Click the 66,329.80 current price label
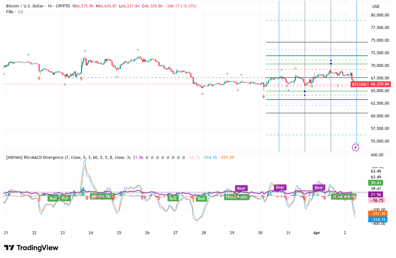This screenshot has height=258, width=396. click(x=380, y=84)
